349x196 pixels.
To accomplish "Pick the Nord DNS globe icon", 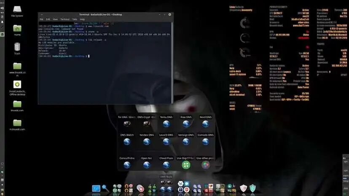I will pos(205,124).
